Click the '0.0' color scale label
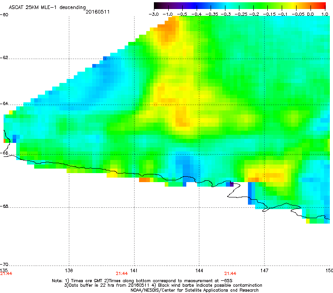This screenshot has width=333, height=293. coord(310,14)
